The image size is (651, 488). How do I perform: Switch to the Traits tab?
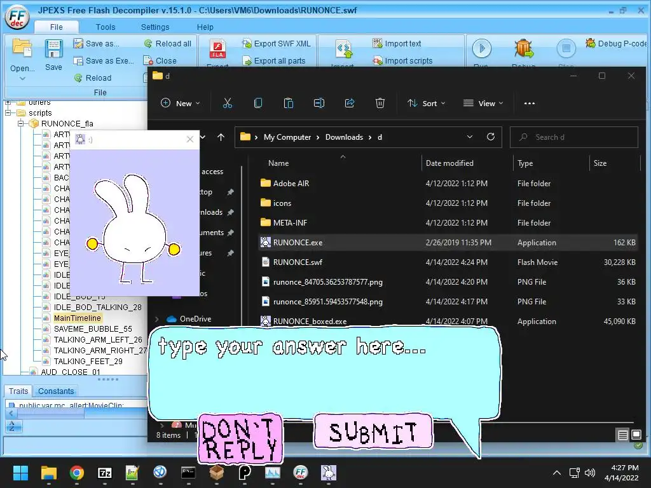pyautogui.click(x=18, y=391)
